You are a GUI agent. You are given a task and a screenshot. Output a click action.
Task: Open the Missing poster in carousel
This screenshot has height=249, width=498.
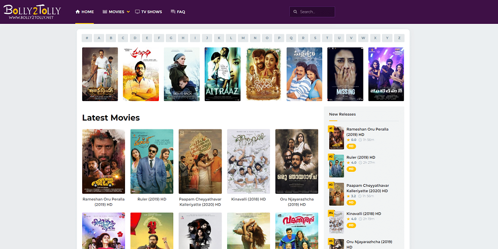[345, 74]
